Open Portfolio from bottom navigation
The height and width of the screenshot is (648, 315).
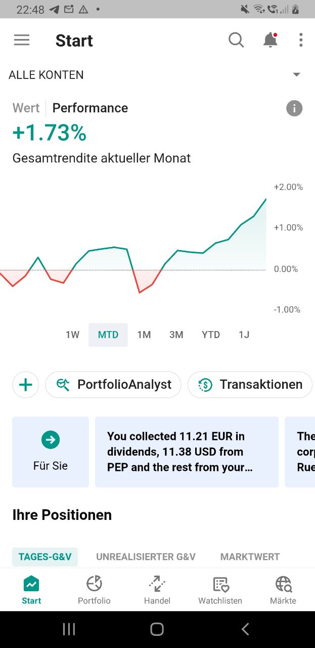pos(94,590)
